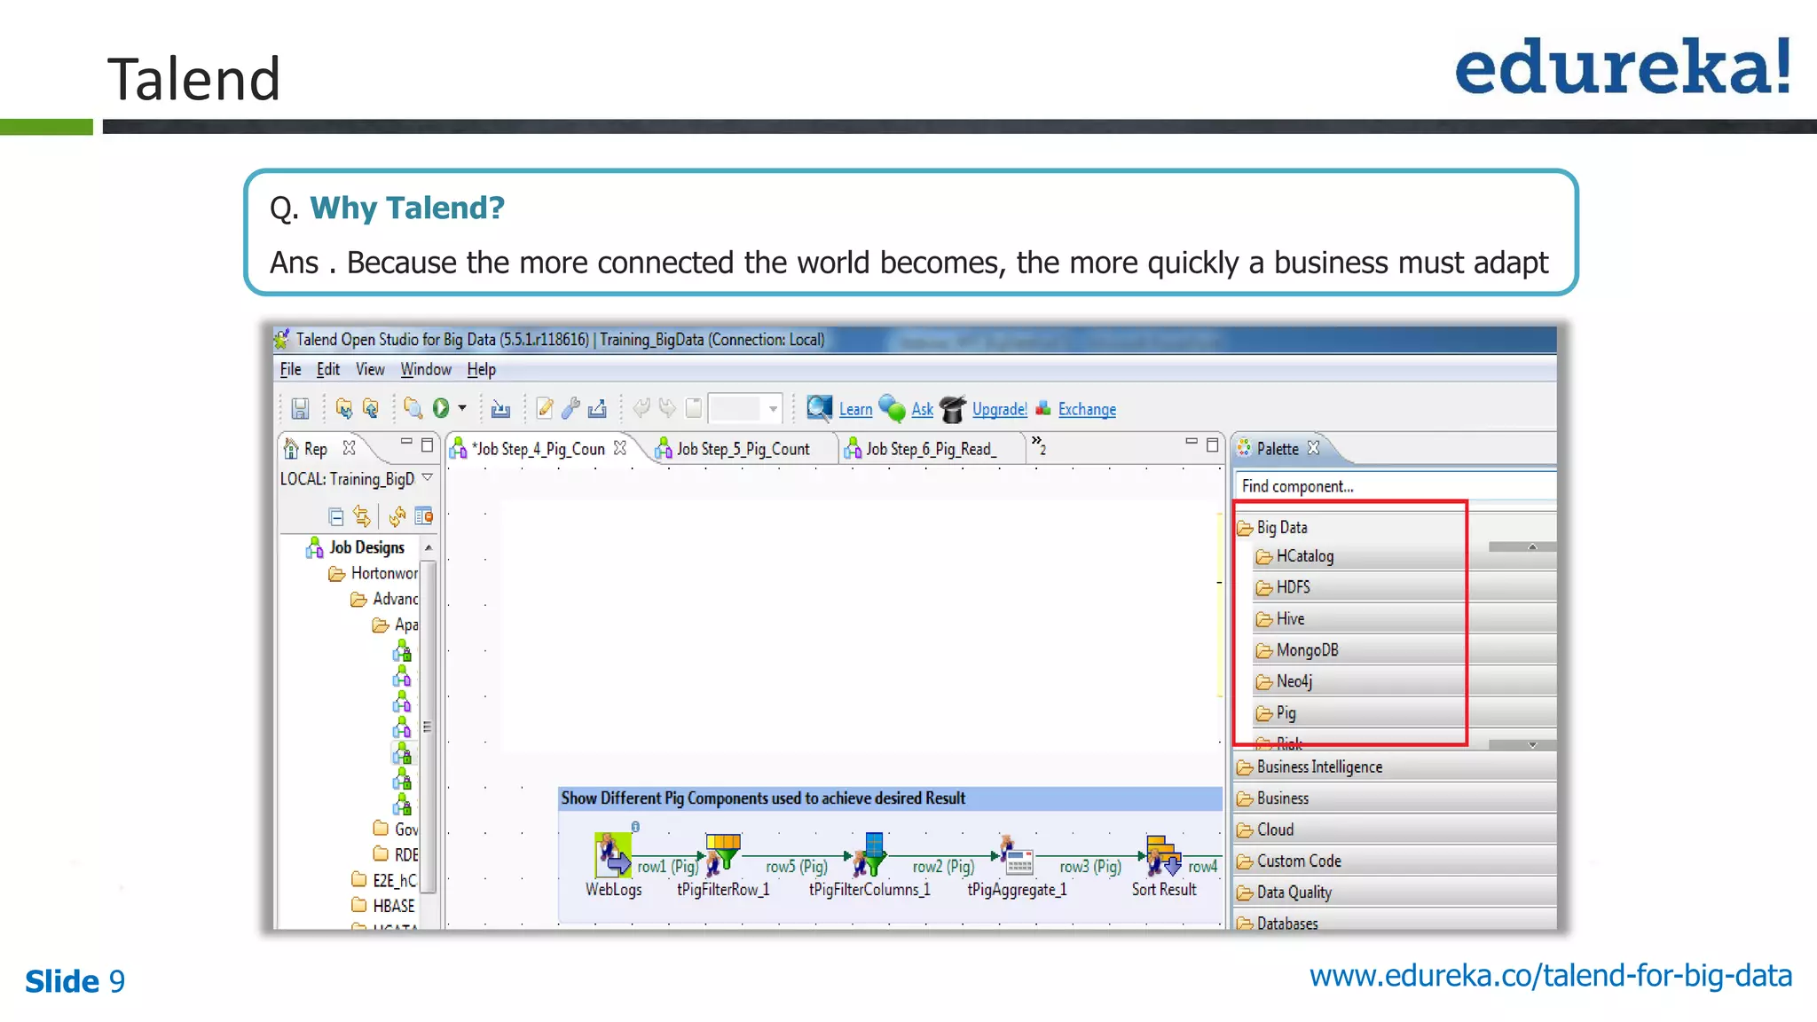
Task: Select the tPigFilterColumns_1 component
Action: [x=869, y=855]
